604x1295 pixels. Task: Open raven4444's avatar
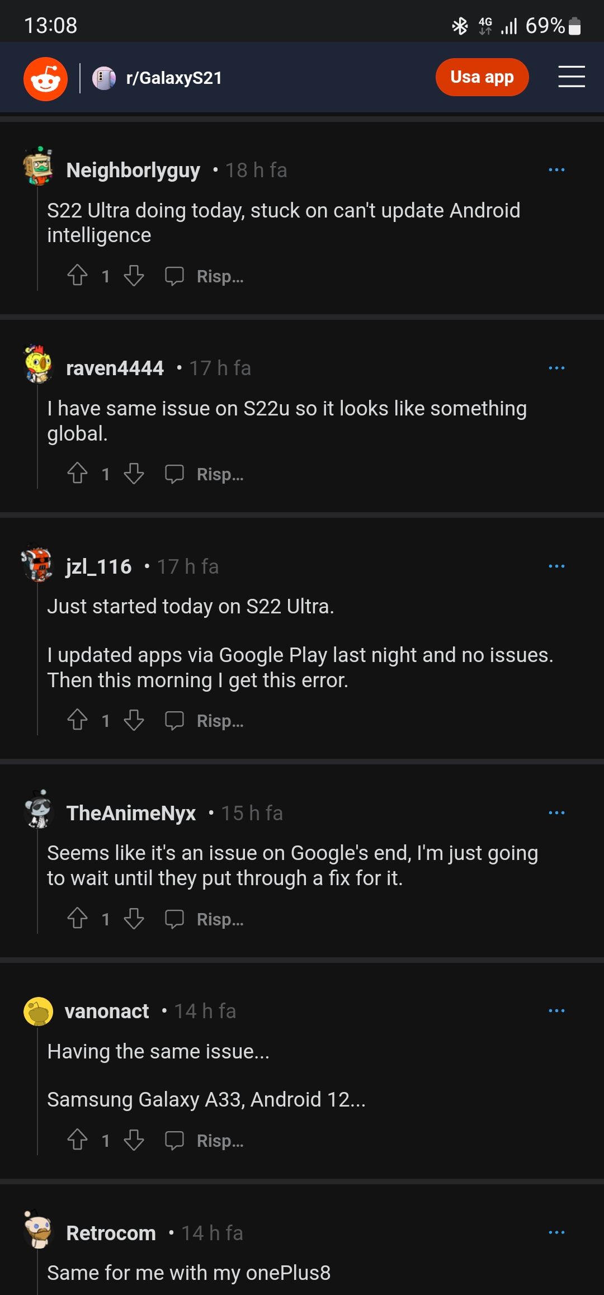(38, 365)
